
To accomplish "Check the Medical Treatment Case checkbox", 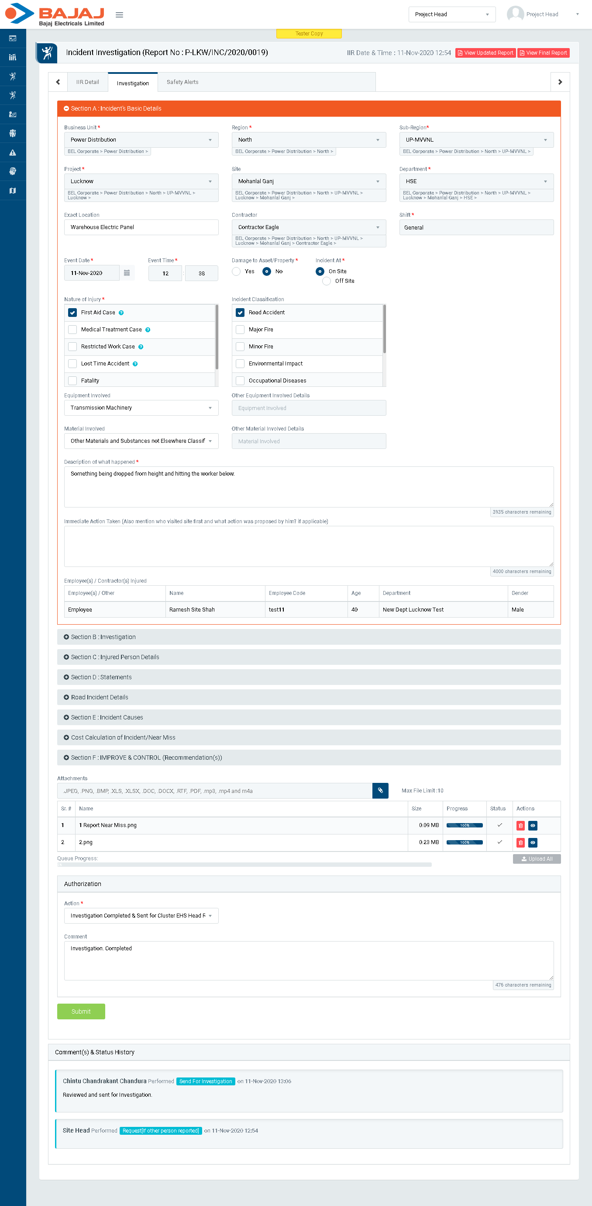I will [x=72, y=330].
